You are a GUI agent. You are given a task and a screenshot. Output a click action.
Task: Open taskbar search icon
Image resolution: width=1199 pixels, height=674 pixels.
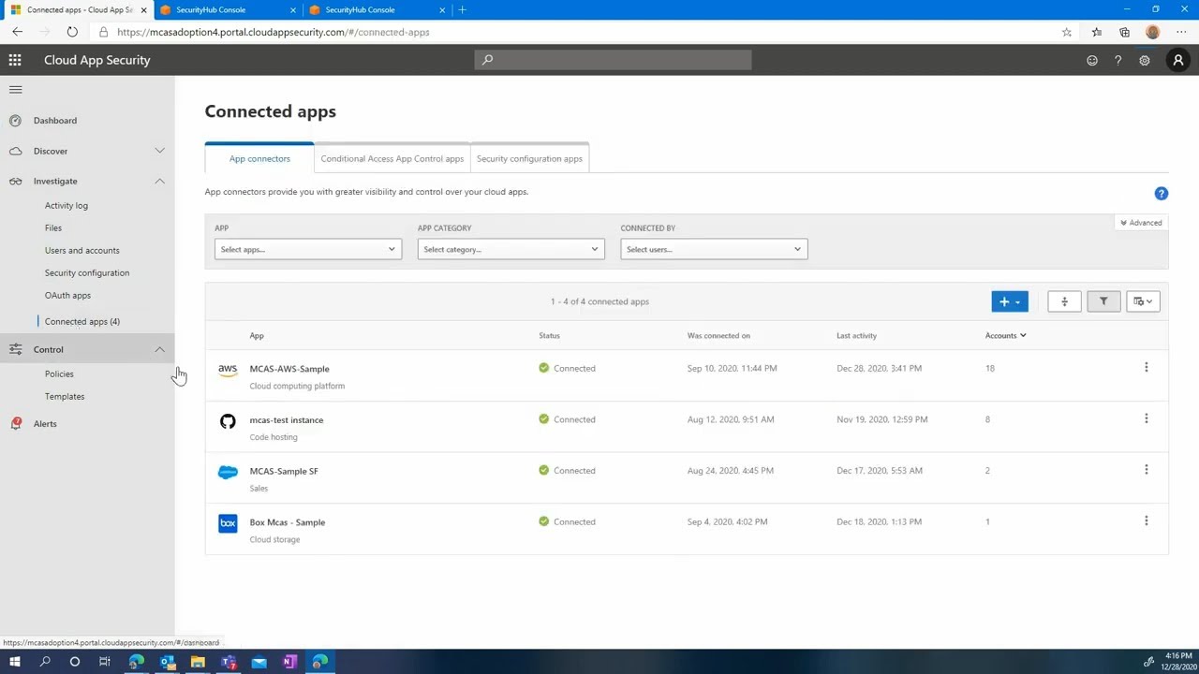click(x=45, y=662)
